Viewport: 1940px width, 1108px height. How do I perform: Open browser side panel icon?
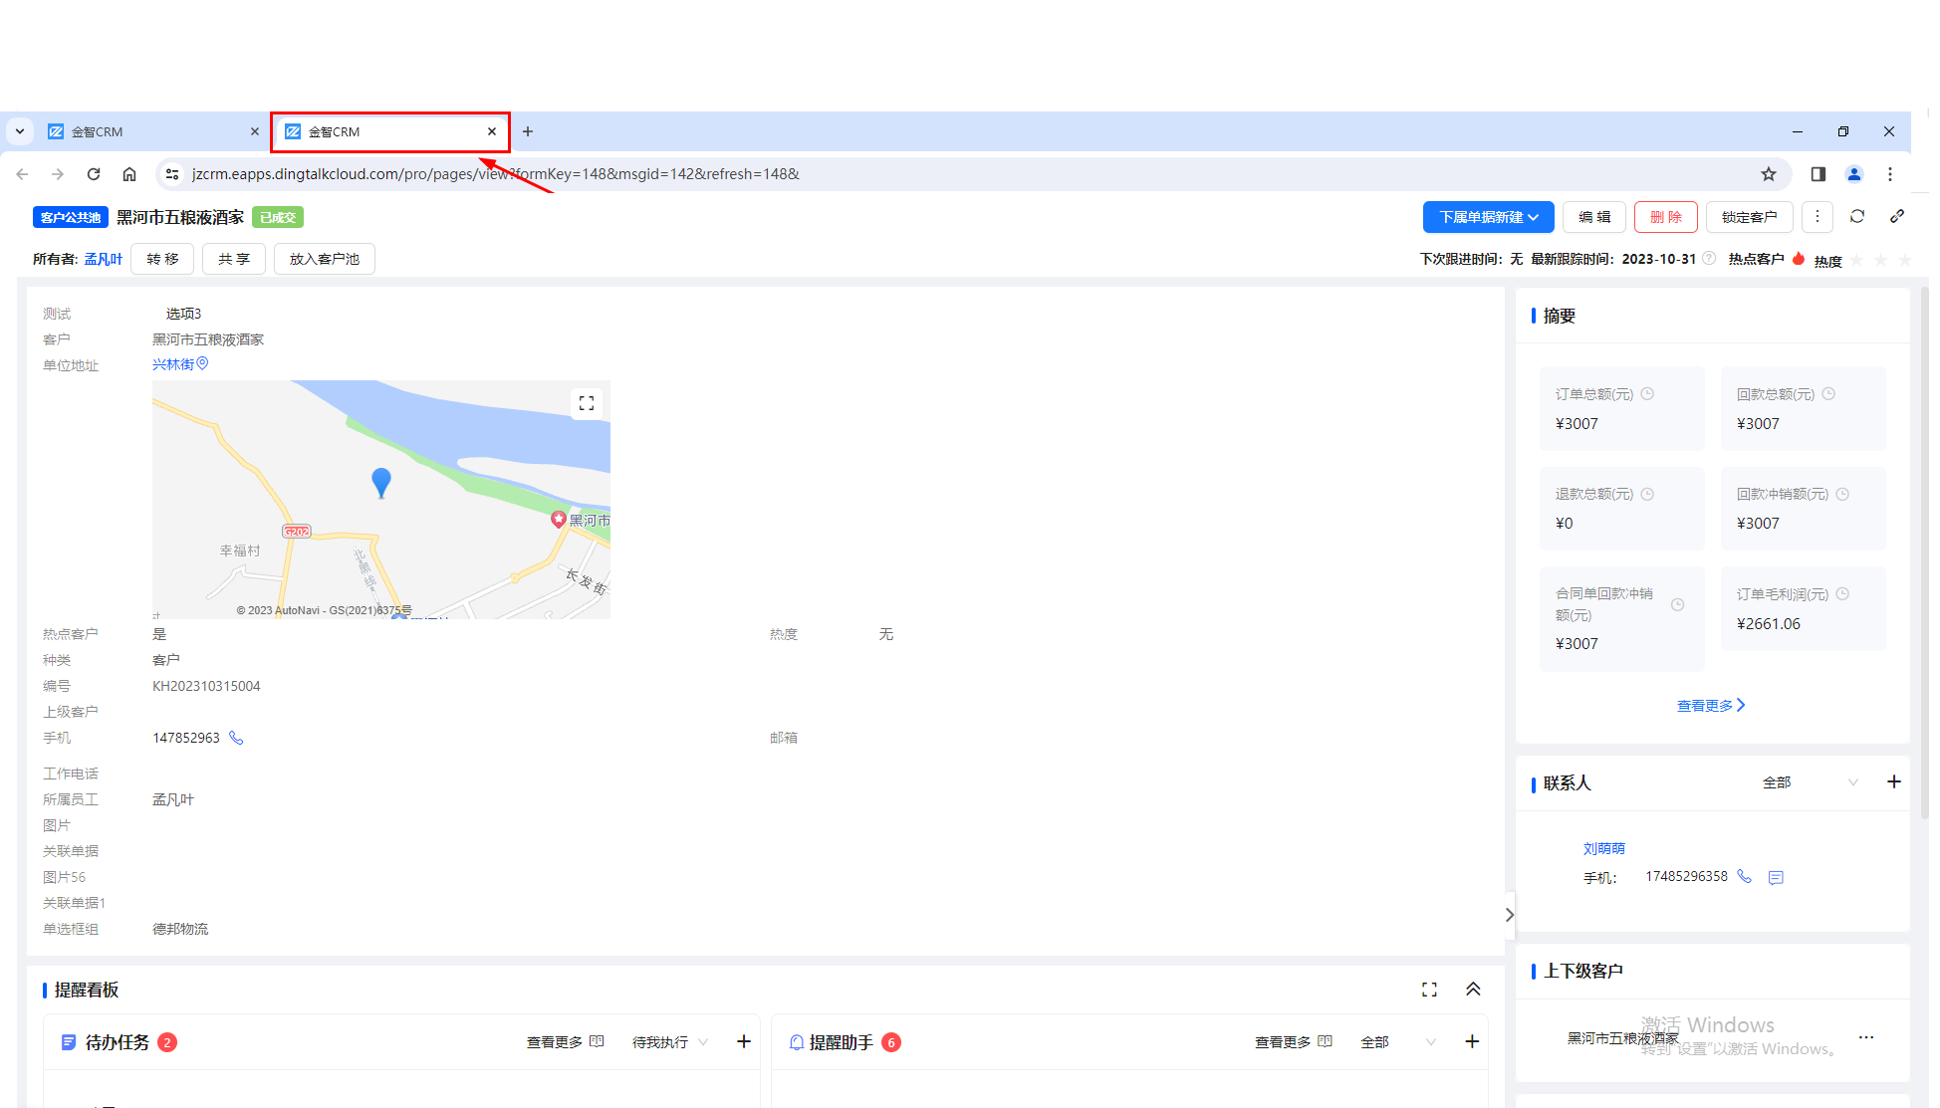click(x=1819, y=174)
